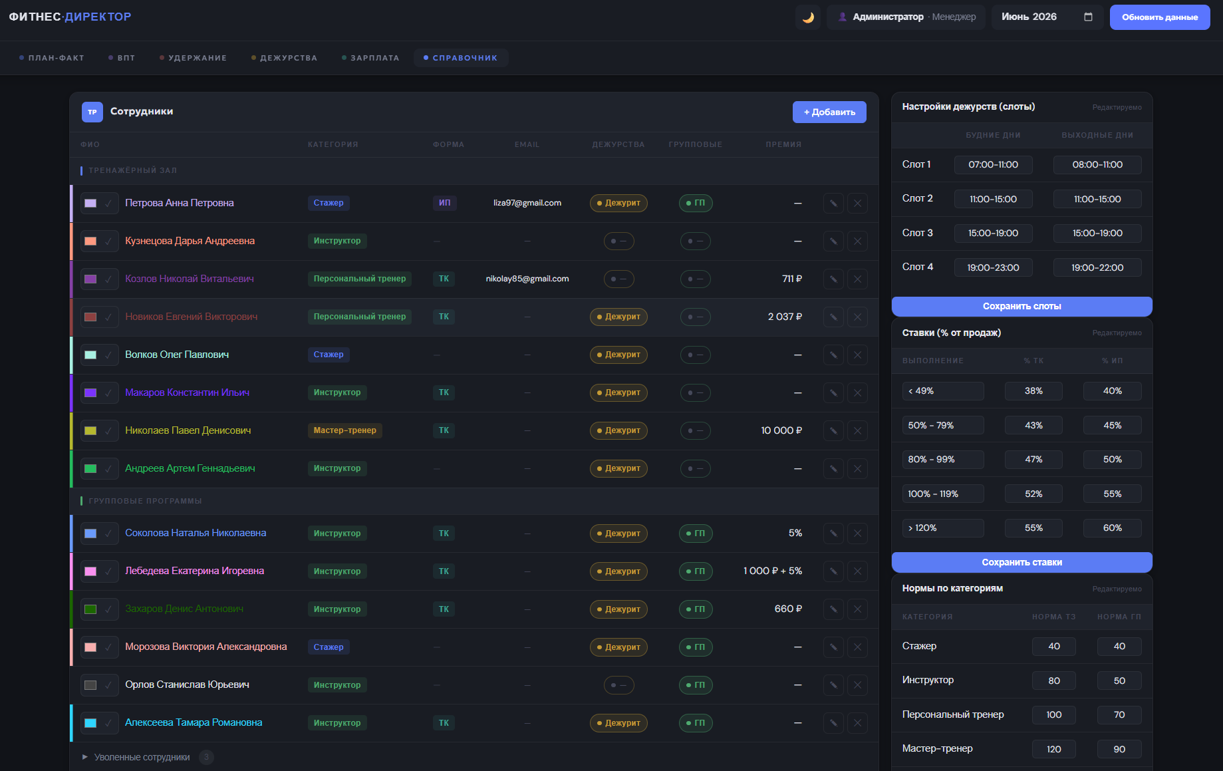Switch to the Зарплата tab
The height and width of the screenshot is (771, 1223).
pos(370,58)
